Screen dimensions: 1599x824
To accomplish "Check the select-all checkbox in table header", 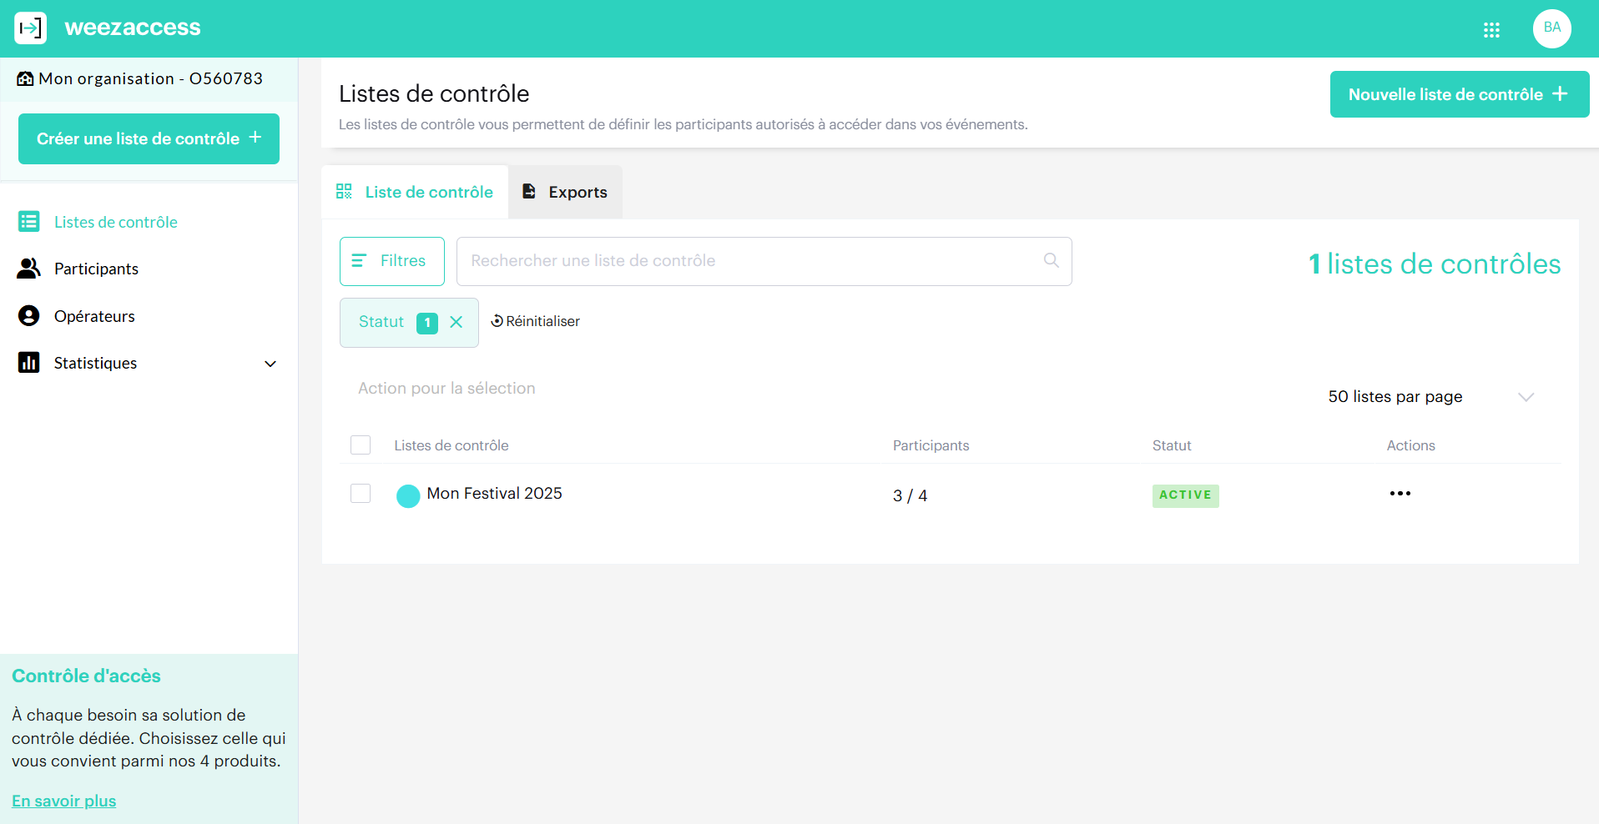I will point(361,445).
